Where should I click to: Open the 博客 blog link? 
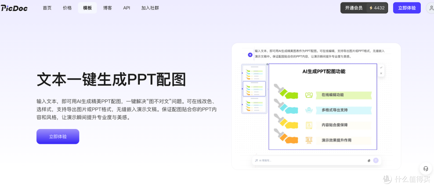click(x=108, y=8)
